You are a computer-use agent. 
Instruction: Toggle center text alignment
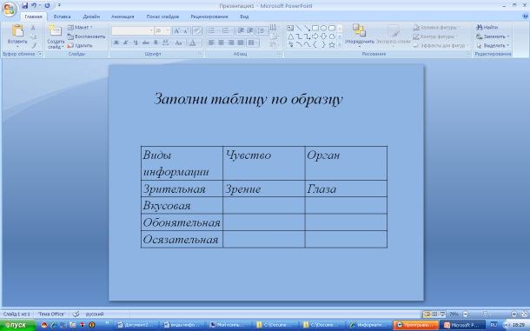coord(221,43)
